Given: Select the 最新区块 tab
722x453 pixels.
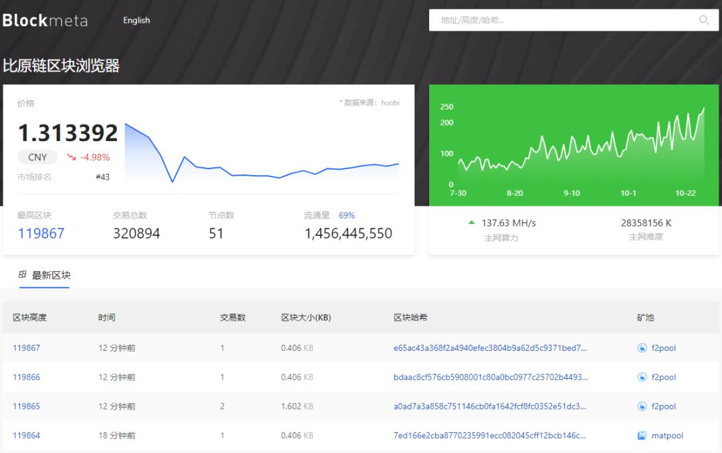Looking at the screenshot, I should tap(51, 275).
